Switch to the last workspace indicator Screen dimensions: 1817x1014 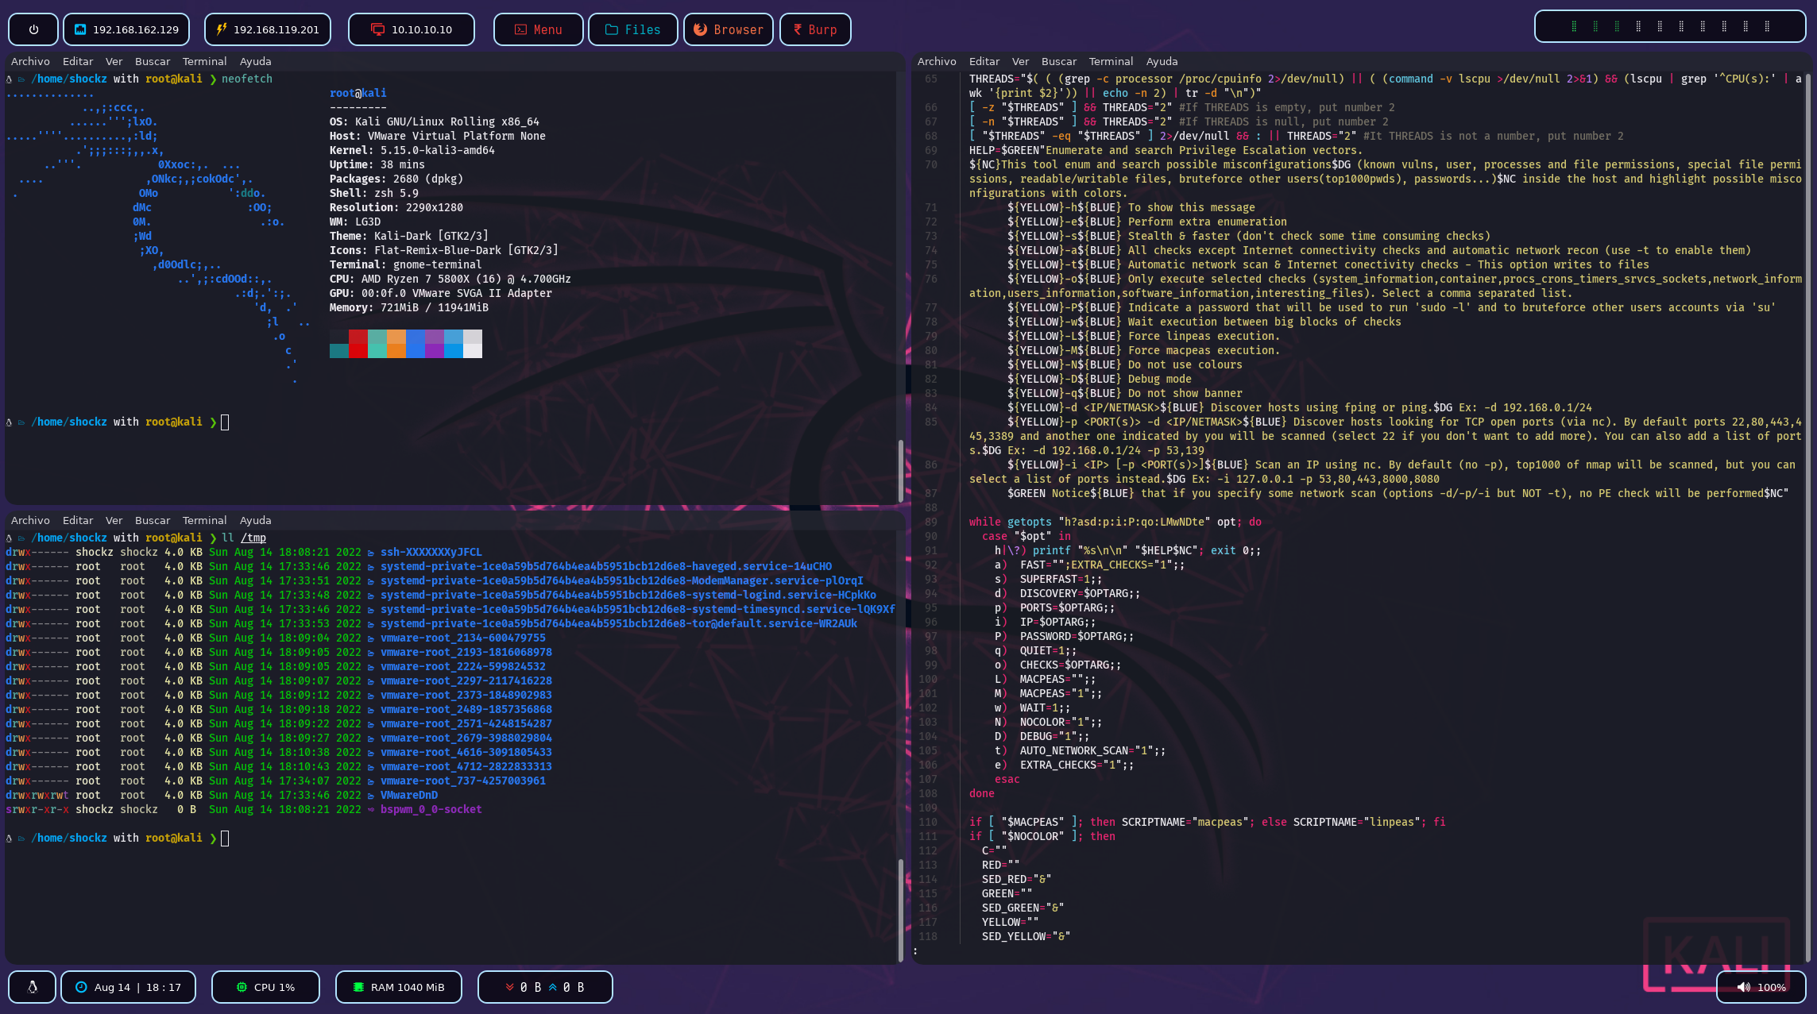coord(1767,26)
